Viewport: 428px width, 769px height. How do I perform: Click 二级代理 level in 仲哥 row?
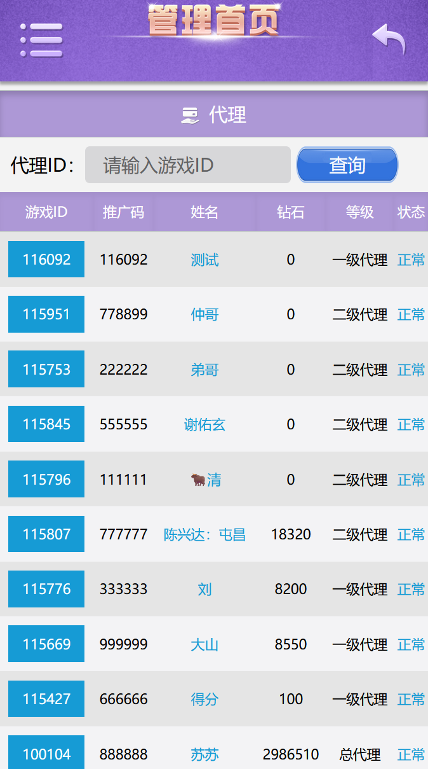[359, 314]
